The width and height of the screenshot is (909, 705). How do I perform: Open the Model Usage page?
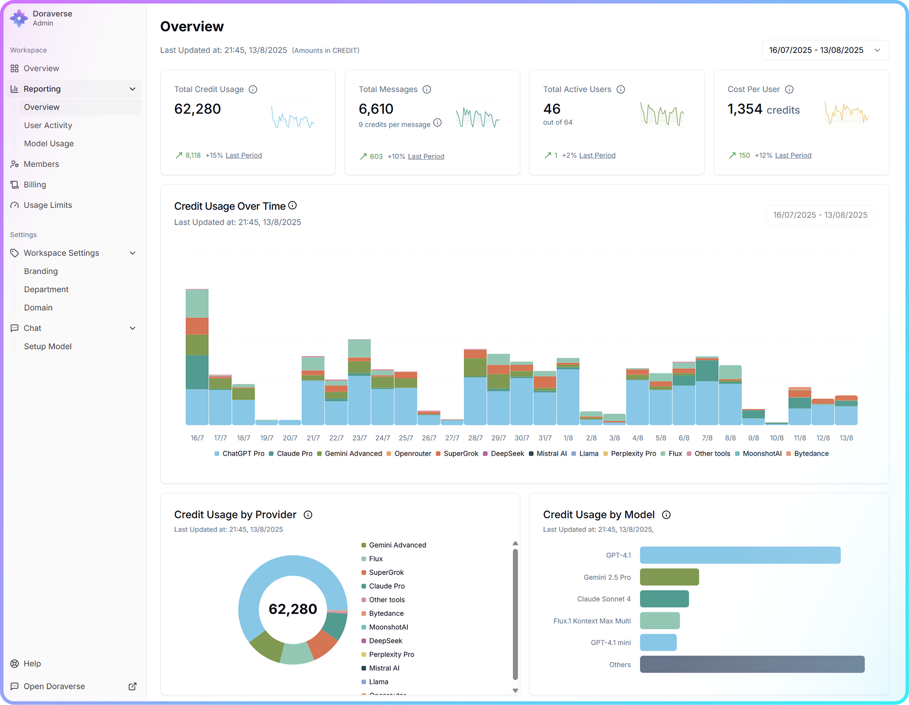click(x=48, y=143)
